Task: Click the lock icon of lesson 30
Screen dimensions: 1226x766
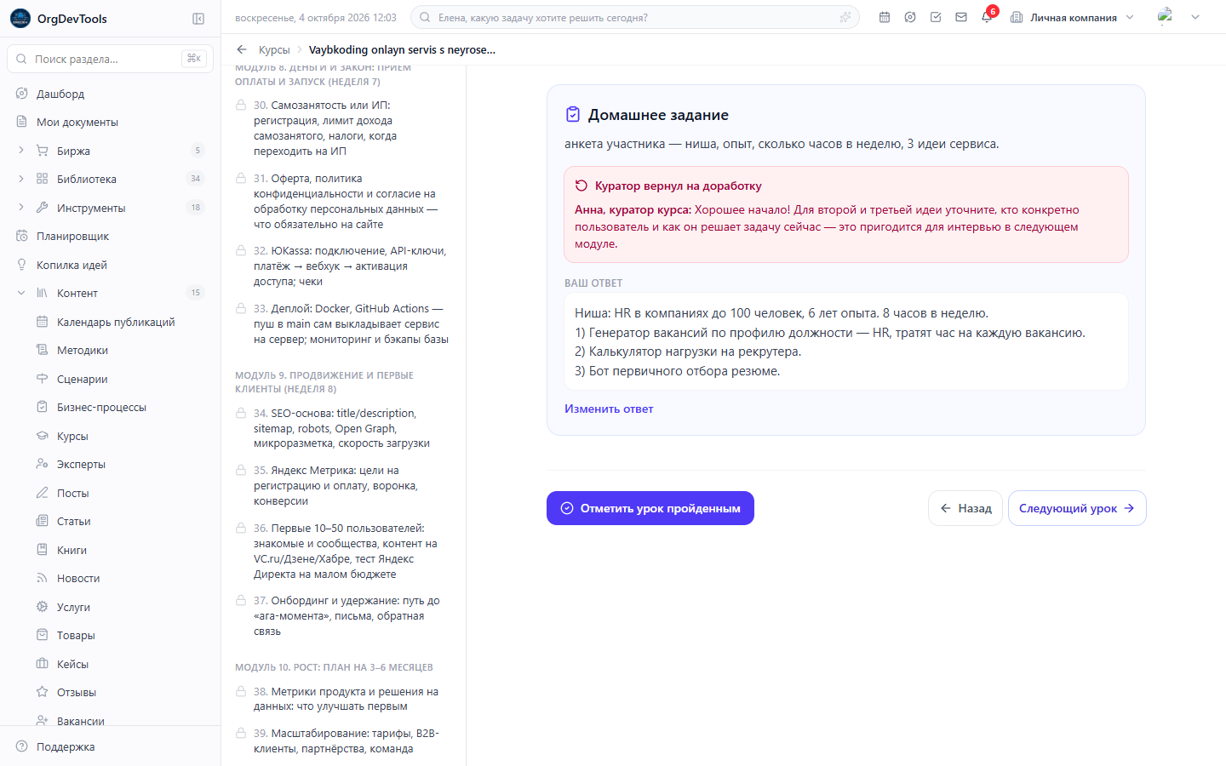Action: click(241, 105)
